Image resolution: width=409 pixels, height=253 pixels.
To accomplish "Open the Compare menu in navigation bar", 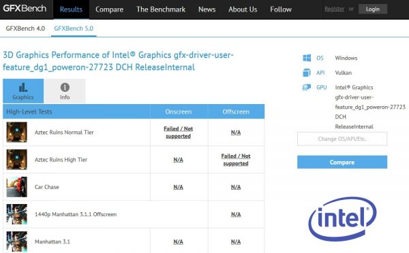I will [x=109, y=10].
